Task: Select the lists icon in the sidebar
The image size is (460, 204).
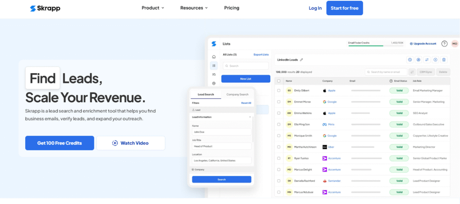Action: coord(214,65)
